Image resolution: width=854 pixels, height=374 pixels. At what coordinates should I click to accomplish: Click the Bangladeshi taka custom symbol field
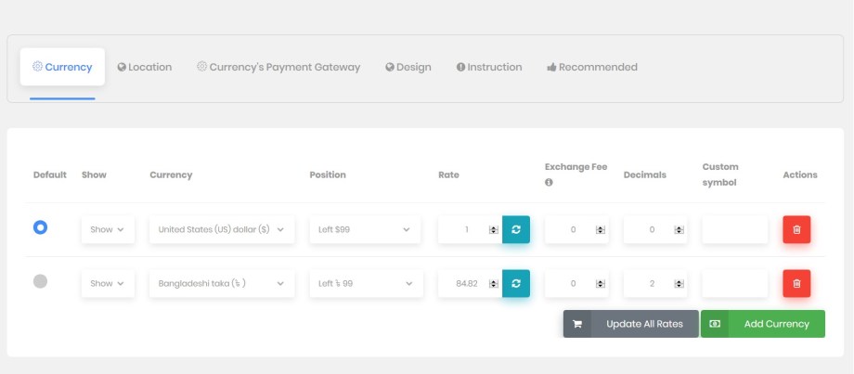pyautogui.click(x=735, y=283)
